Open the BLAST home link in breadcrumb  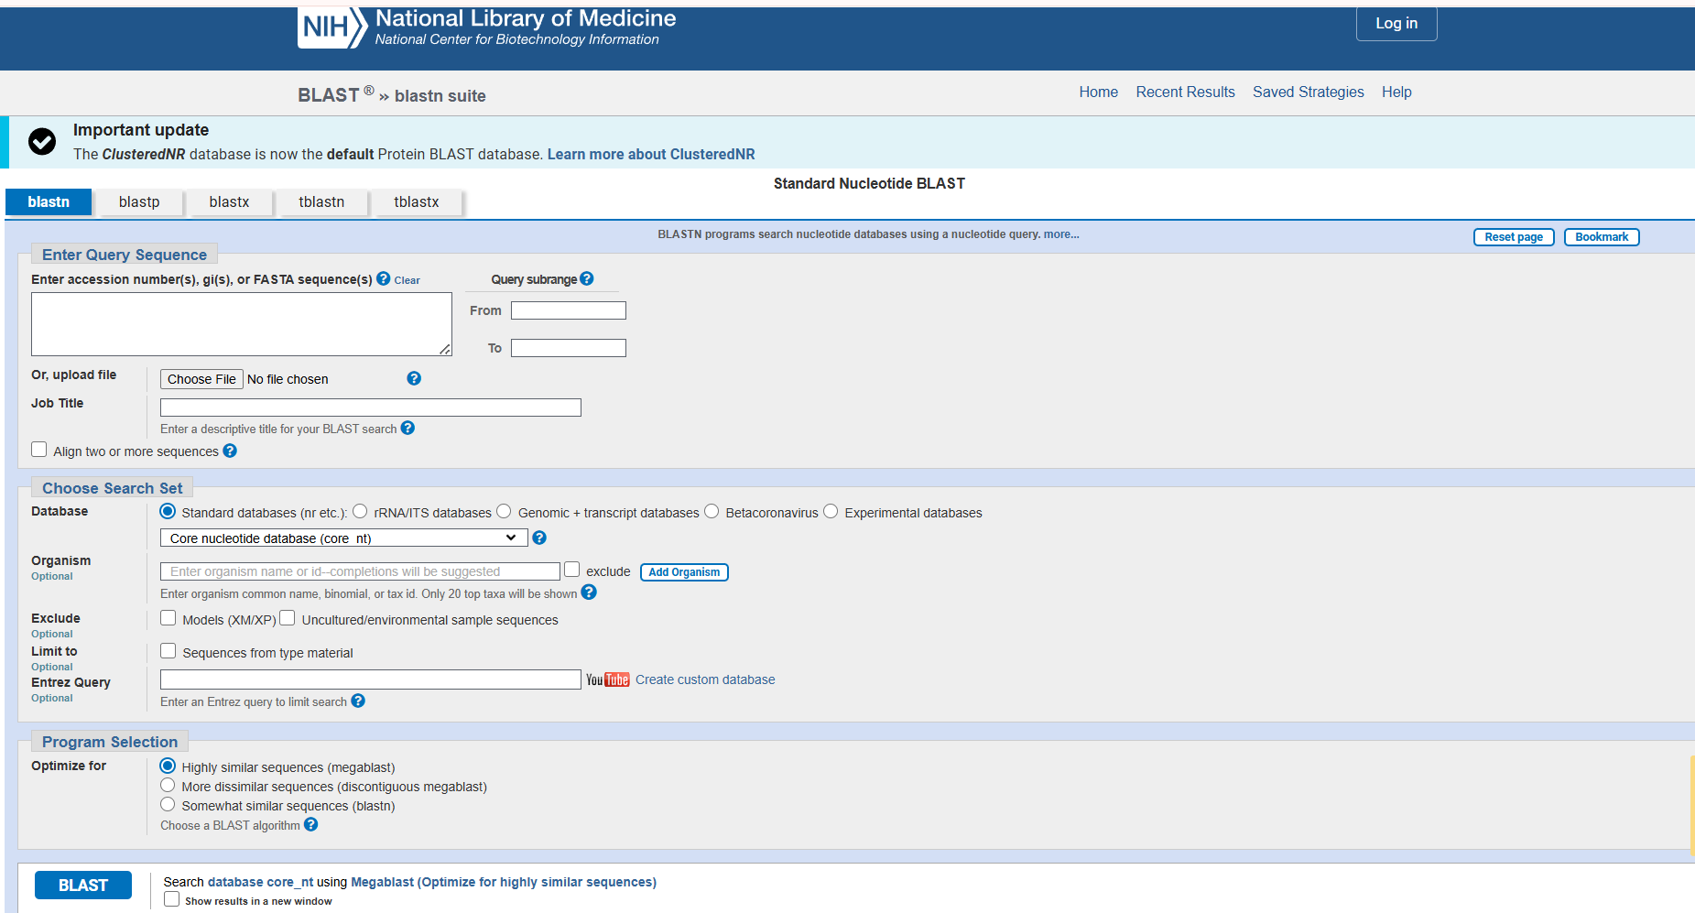click(329, 95)
